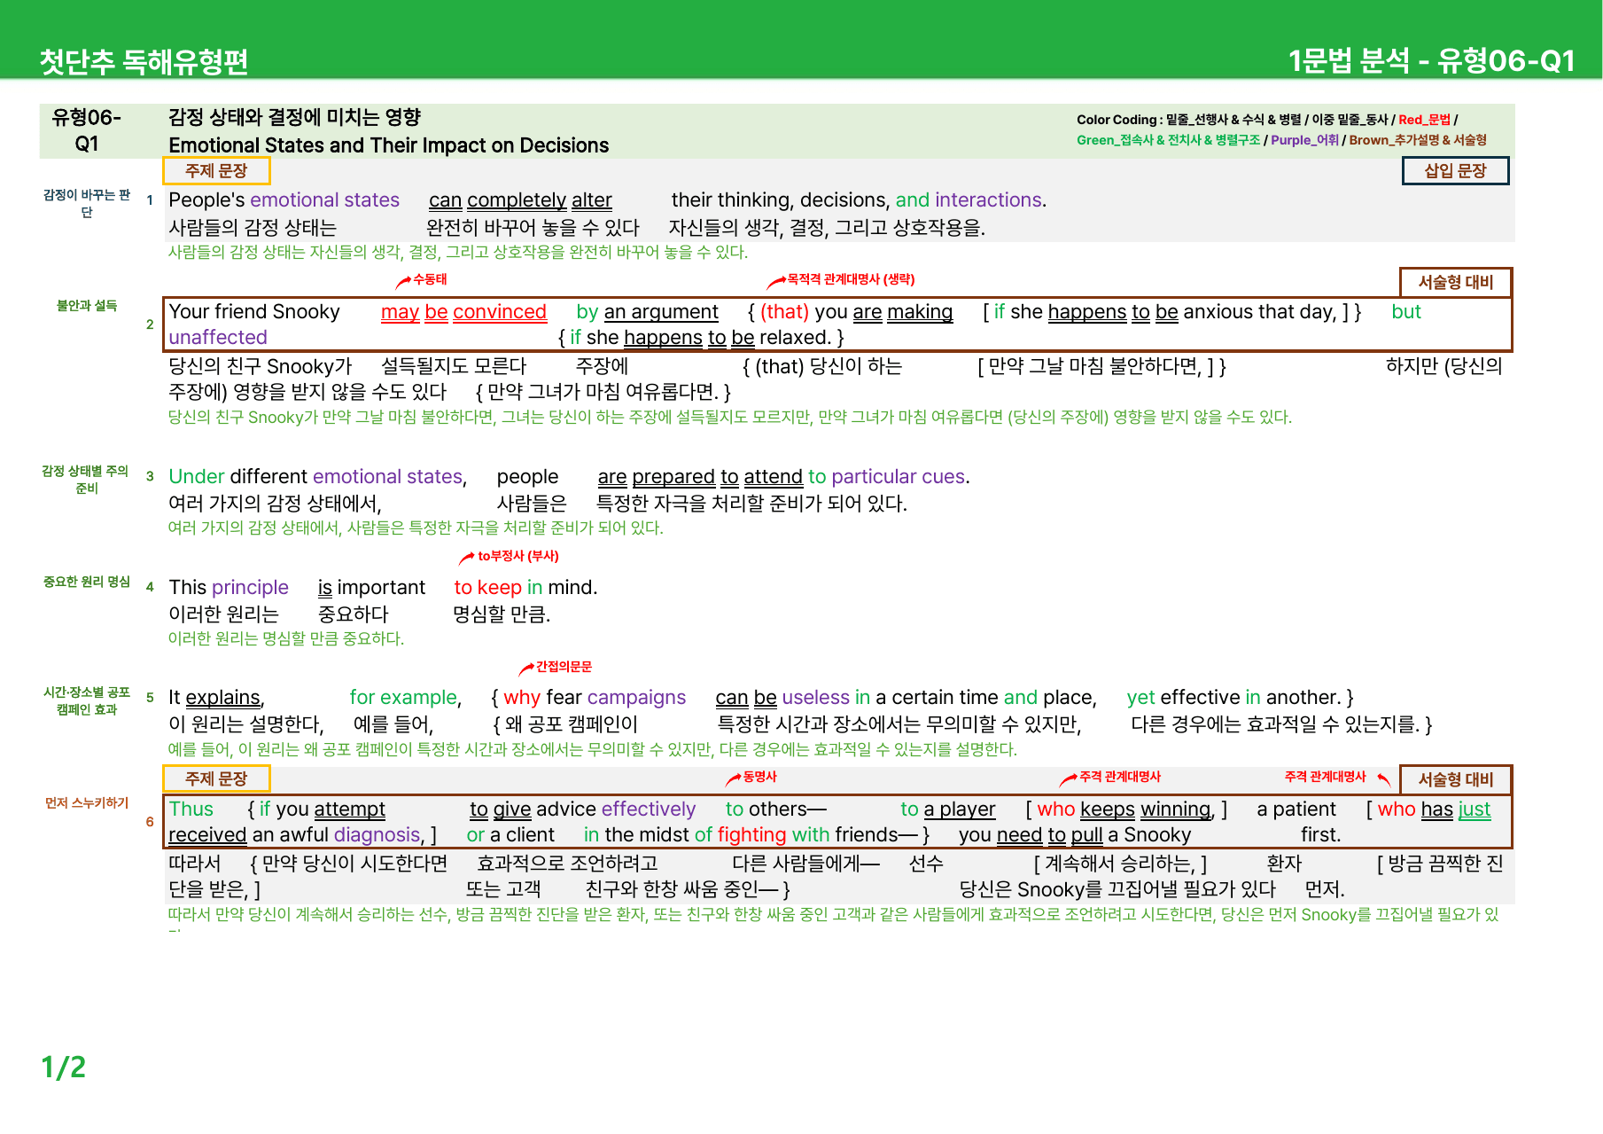1603x1134 pixels.
Task: Click the annotation 'to부정사 (부사)'
Action: [x=518, y=556]
